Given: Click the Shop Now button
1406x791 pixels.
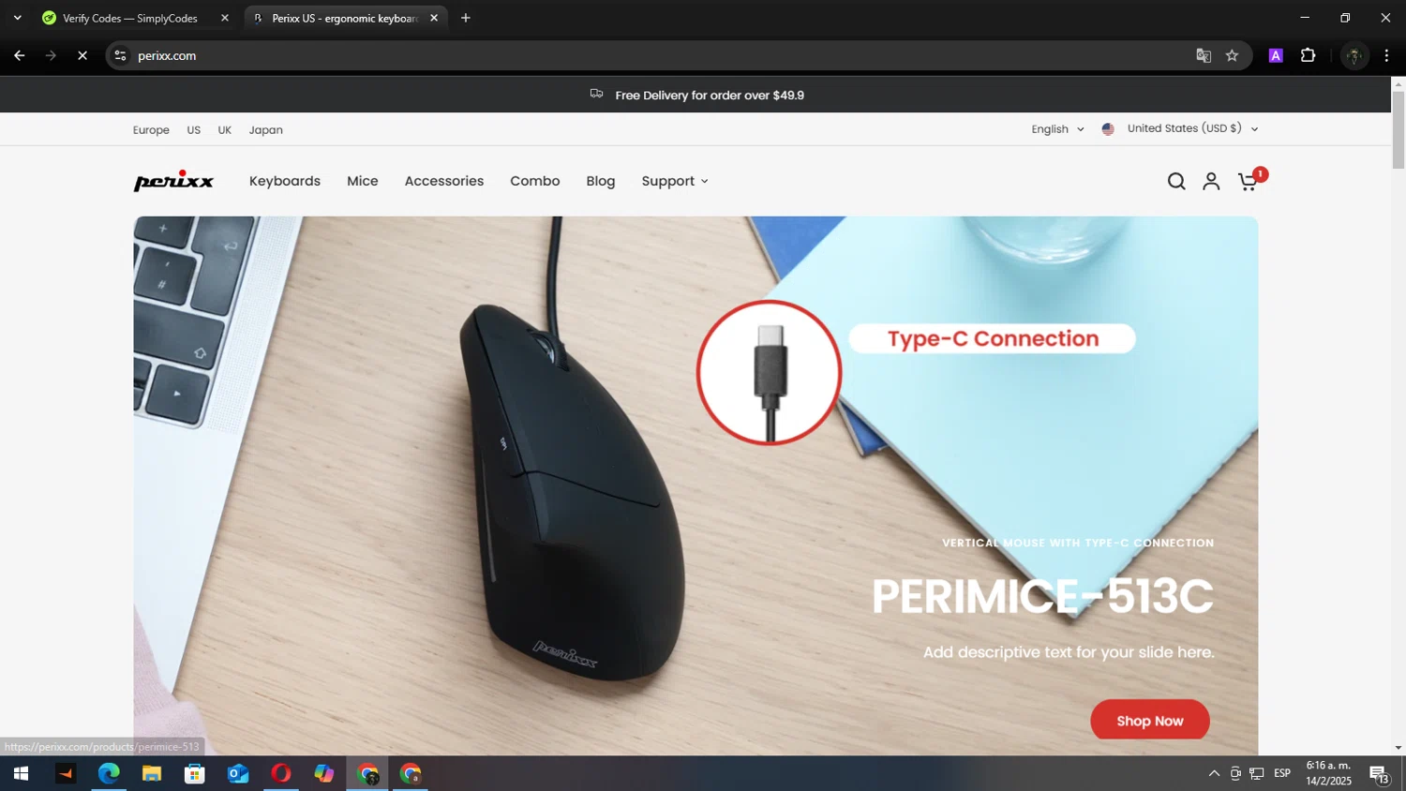Looking at the screenshot, I should point(1150,721).
